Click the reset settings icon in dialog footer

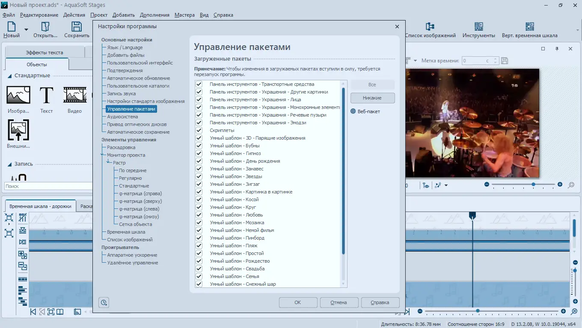[x=104, y=303]
